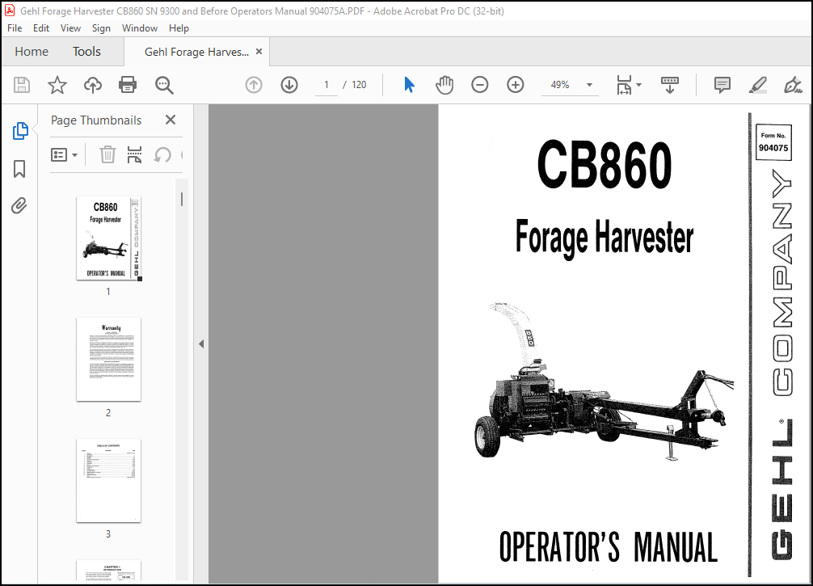The image size is (813, 586).
Task: Add to favorites with the star icon
Action: tap(57, 85)
